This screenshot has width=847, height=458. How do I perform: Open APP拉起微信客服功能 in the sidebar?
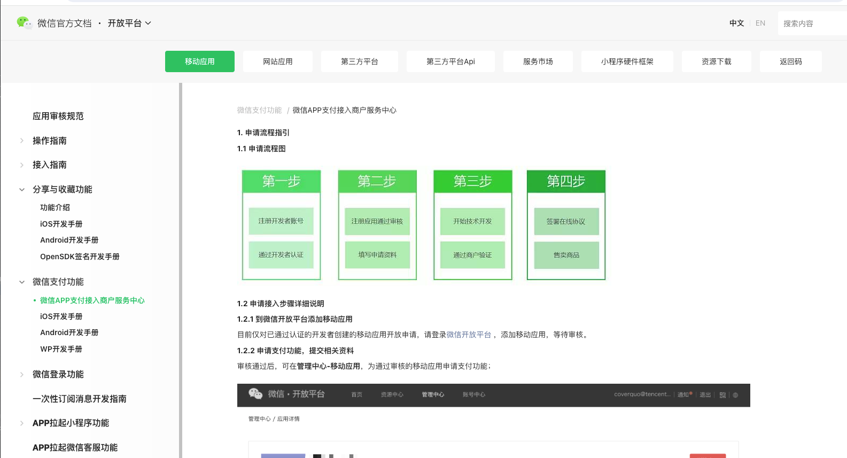pyautogui.click(x=75, y=447)
